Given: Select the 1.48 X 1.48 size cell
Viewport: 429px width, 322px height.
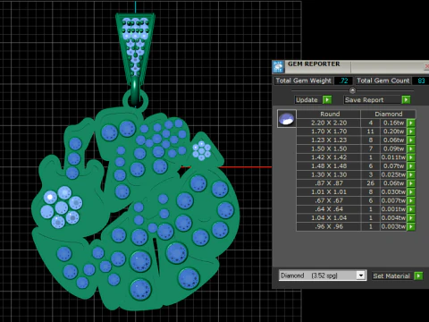Looking at the screenshot, I should pyautogui.click(x=329, y=166).
